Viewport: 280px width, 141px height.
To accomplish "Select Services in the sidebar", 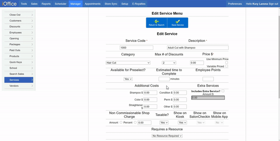I will [19, 80].
